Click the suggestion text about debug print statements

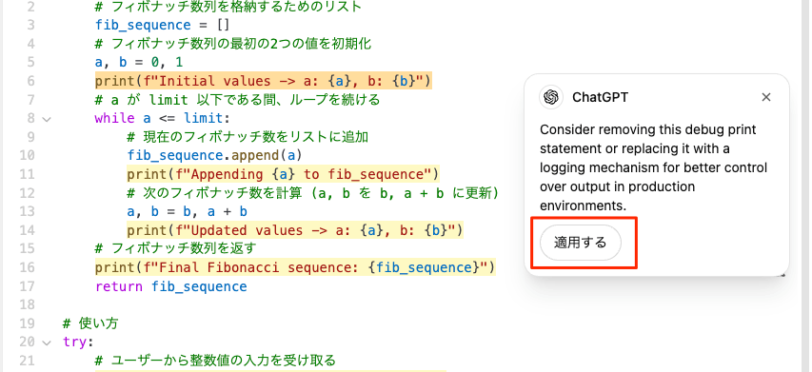(654, 167)
